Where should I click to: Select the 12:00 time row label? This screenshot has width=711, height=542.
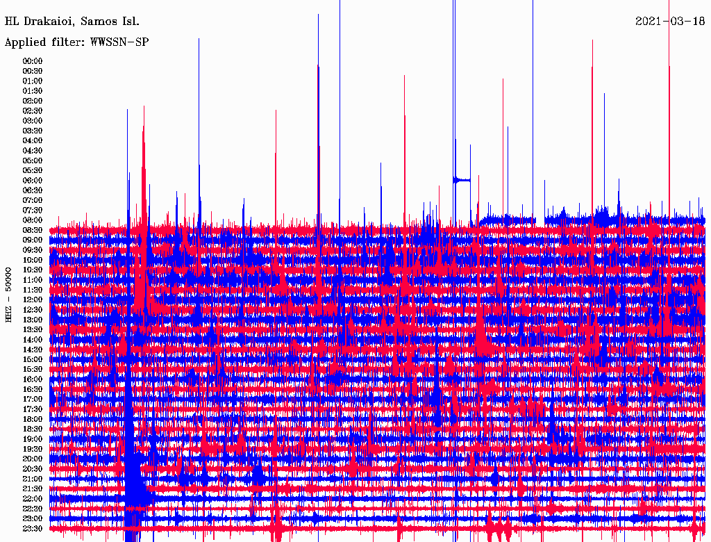[33, 300]
